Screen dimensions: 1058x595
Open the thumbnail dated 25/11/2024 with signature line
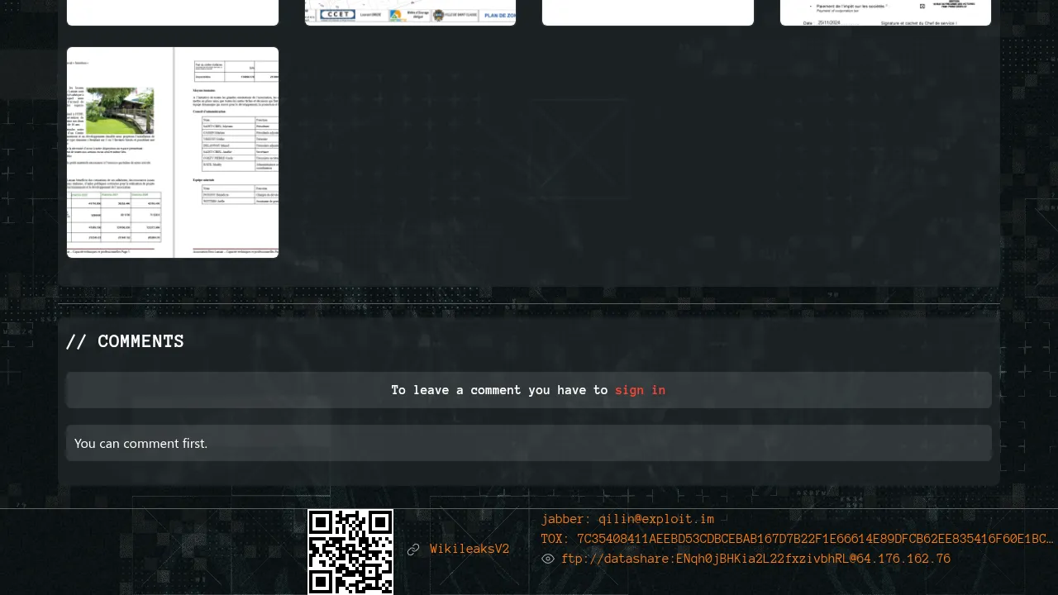tap(885, 12)
